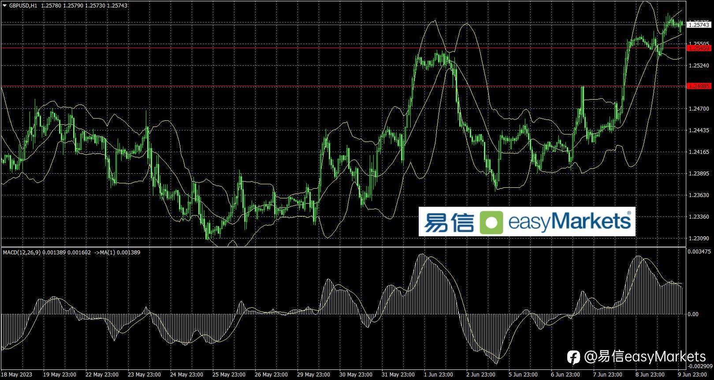Click the red level label 1.25459

click(699, 48)
